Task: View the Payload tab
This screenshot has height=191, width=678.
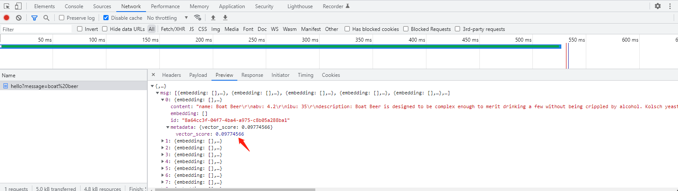Action: pyautogui.click(x=198, y=75)
